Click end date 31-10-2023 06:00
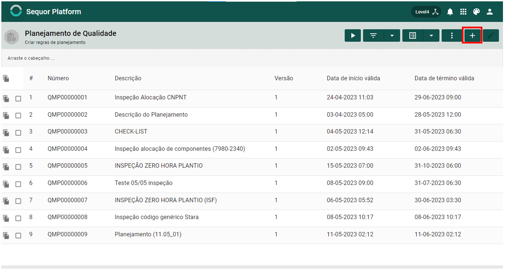 click(x=438, y=166)
